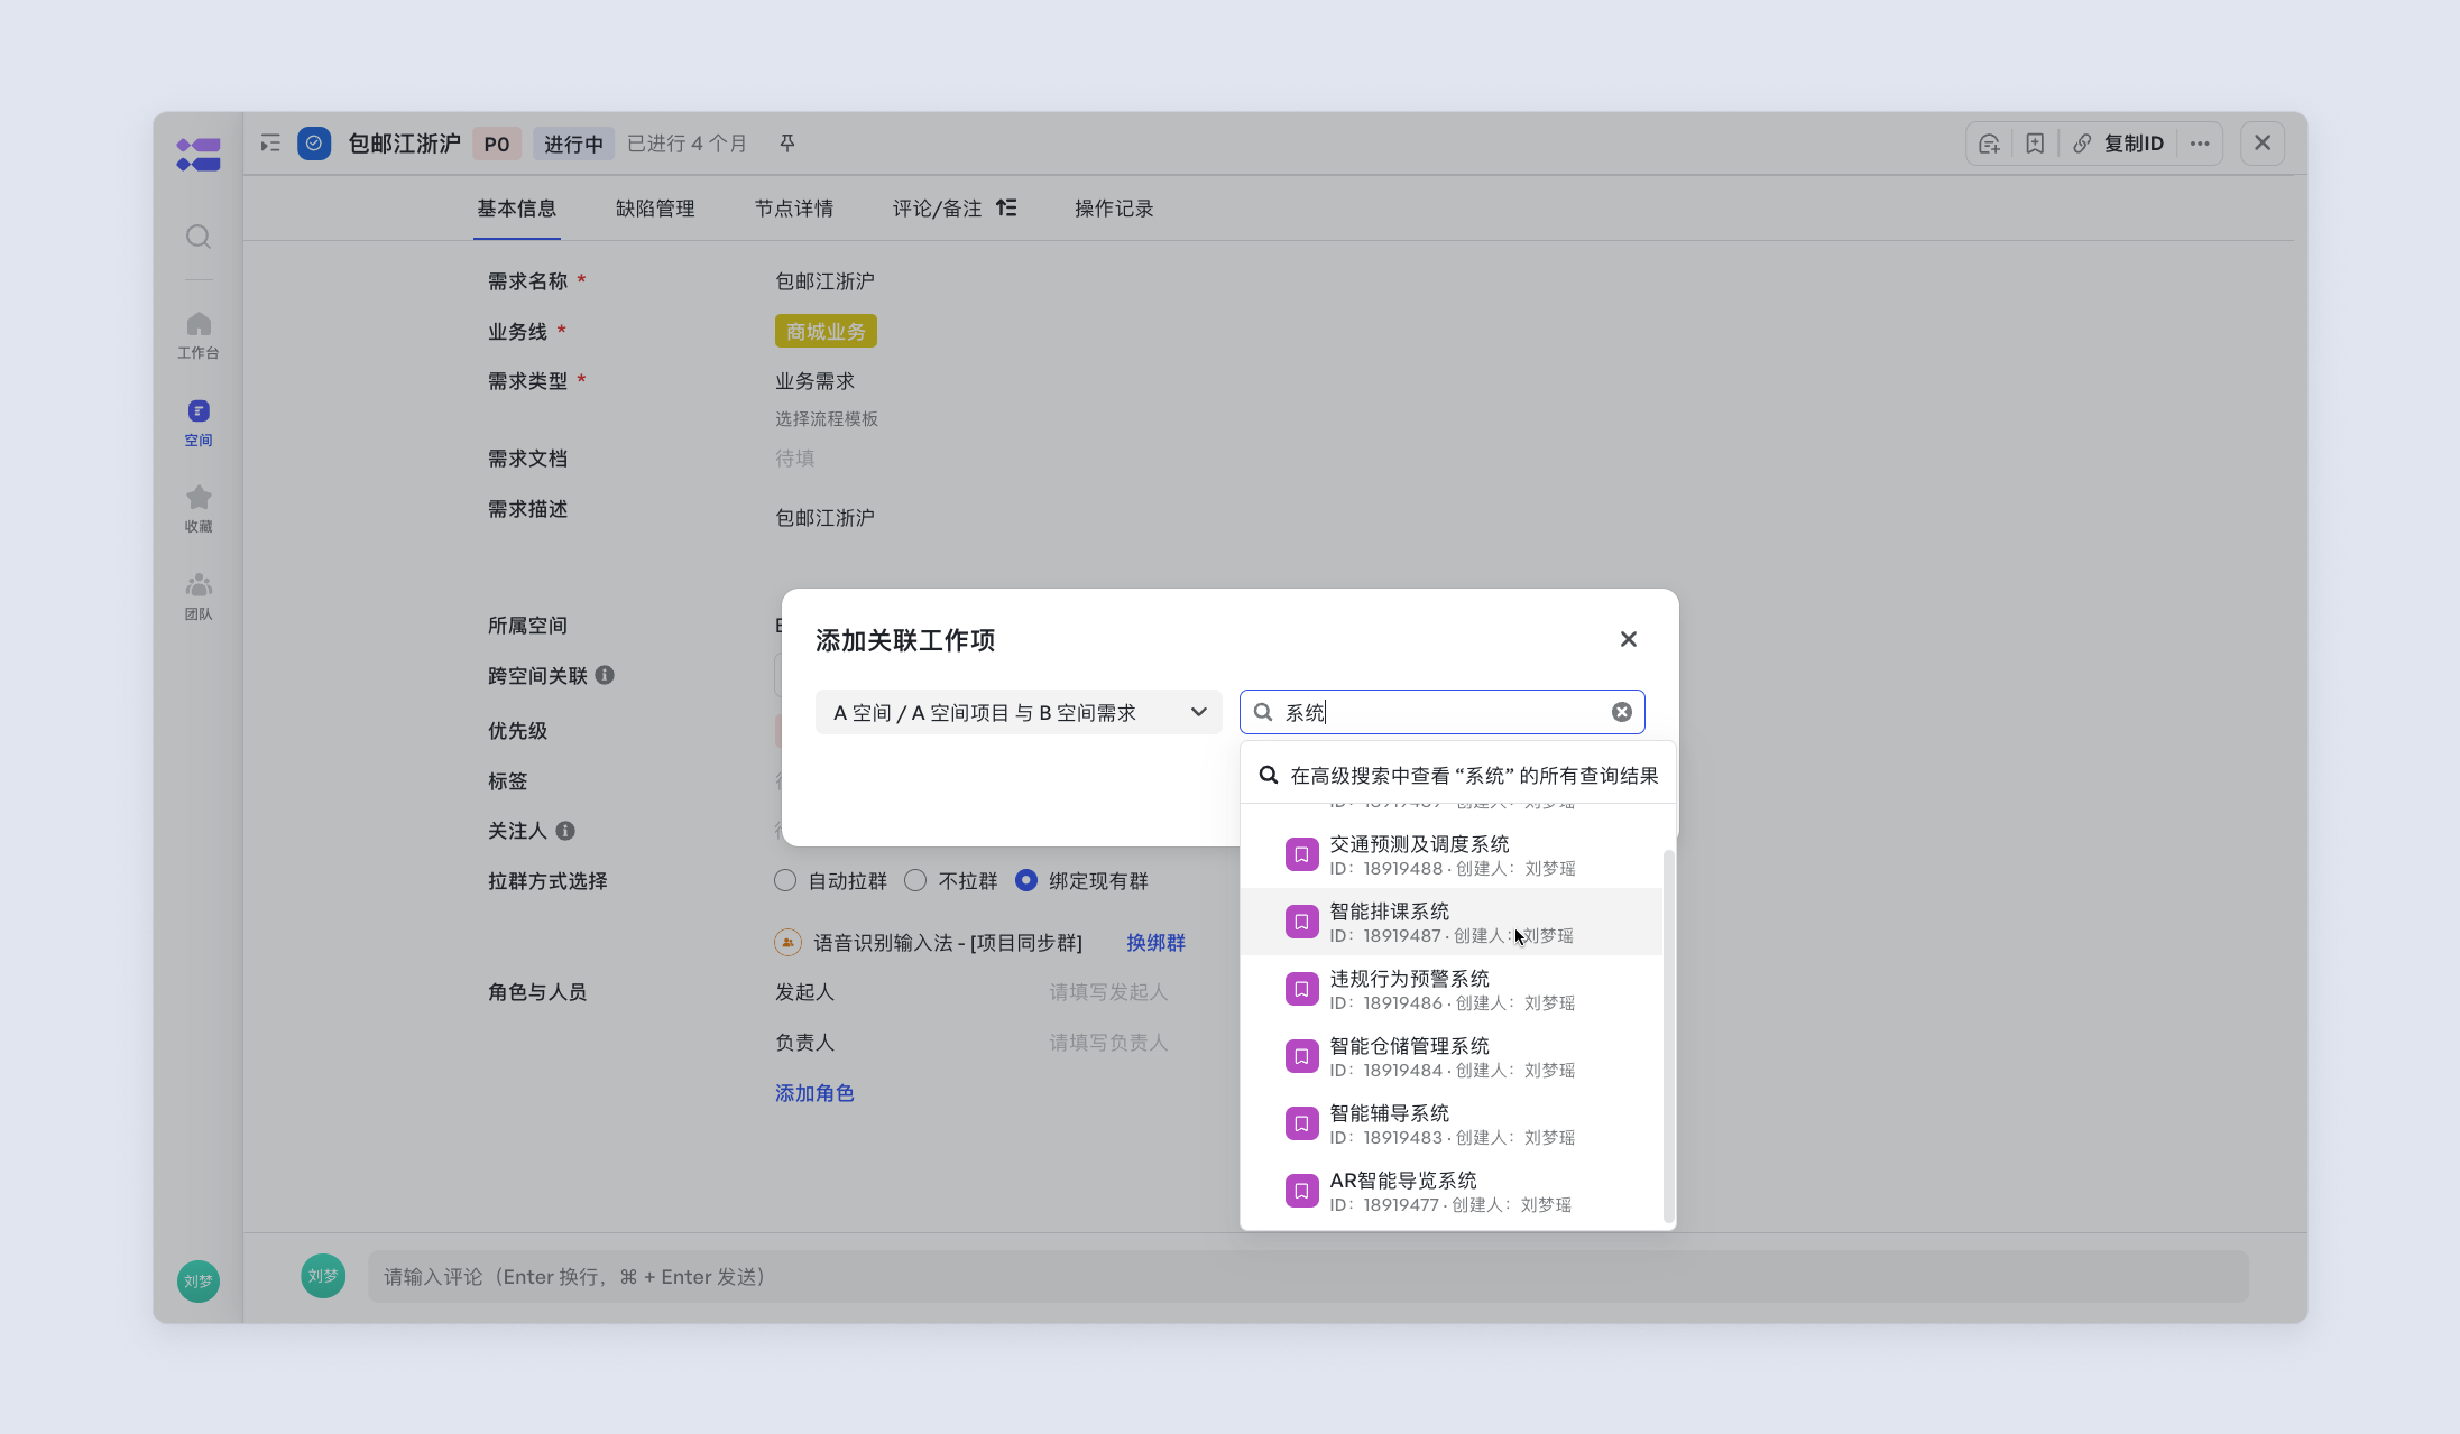Toggle the side panel collapse icon
The height and width of the screenshot is (1434, 2460).
tap(270, 144)
